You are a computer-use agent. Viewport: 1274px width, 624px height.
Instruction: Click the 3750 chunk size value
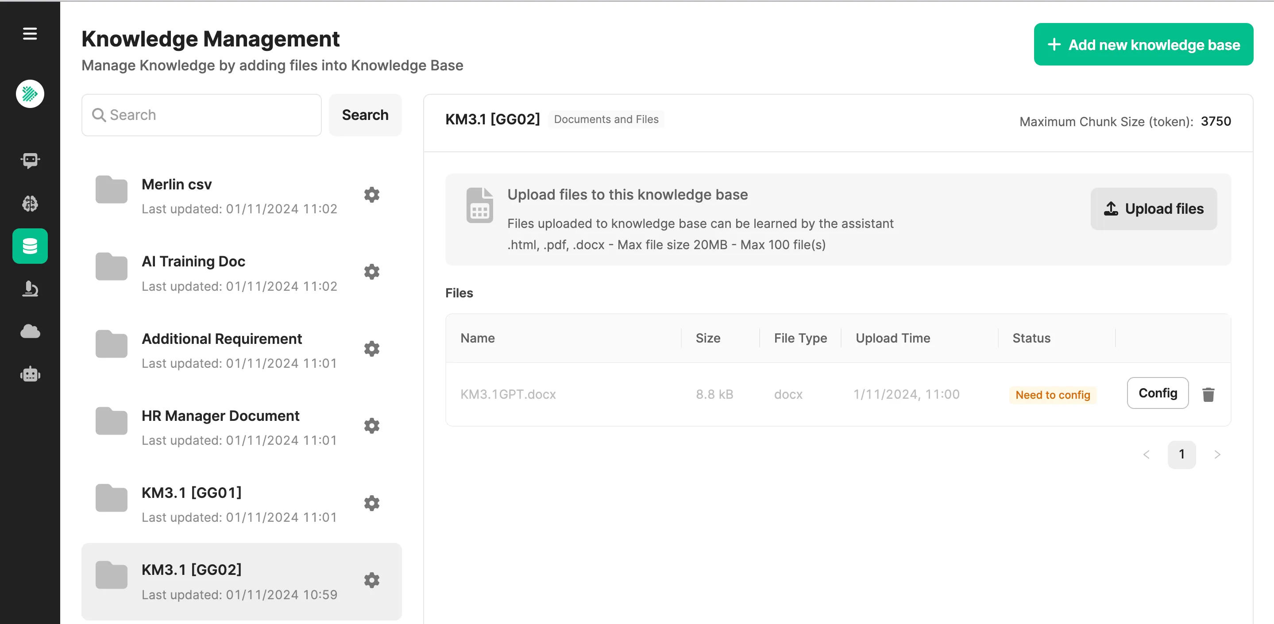(x=1216, y=121)
